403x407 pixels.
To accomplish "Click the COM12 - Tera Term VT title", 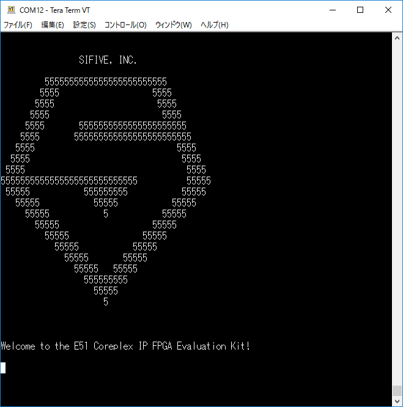I will coord(55,10).
